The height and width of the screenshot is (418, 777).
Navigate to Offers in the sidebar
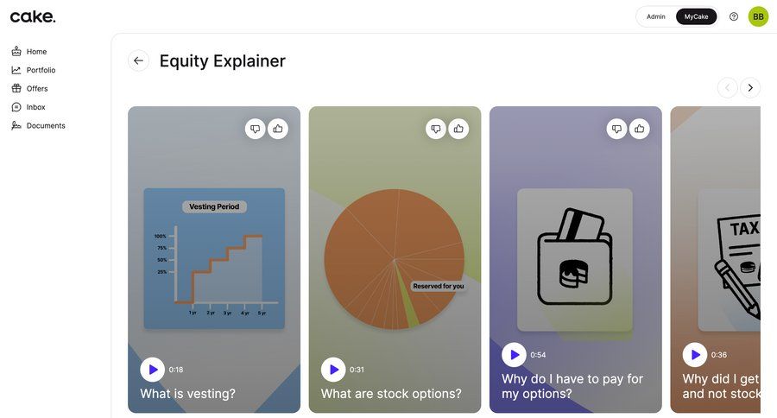point(37,88)
